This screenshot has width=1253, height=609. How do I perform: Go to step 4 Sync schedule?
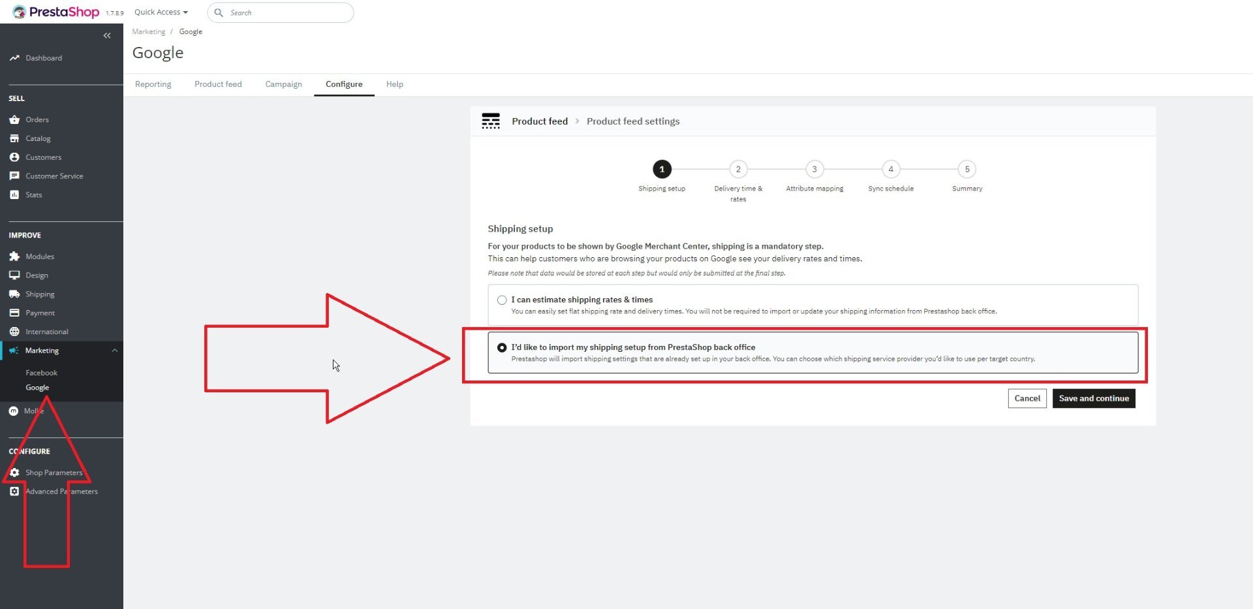click(x=891, y=169)
